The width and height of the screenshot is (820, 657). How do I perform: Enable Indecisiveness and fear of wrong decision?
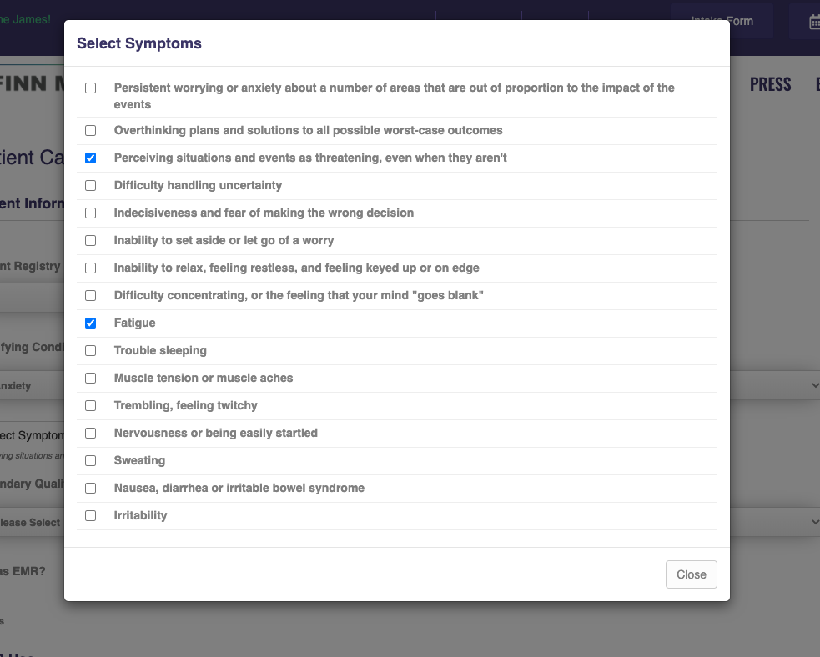pos(91,213)
